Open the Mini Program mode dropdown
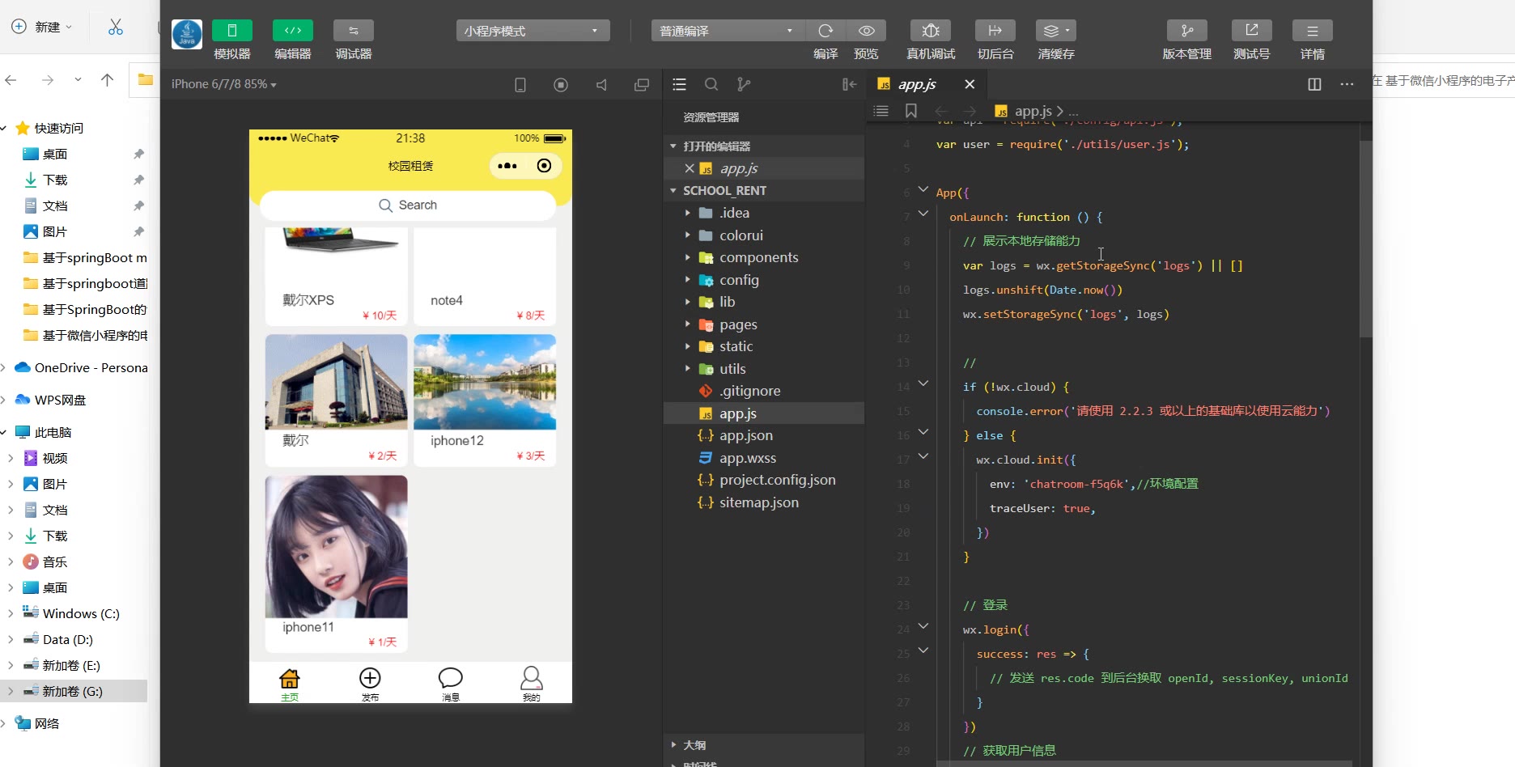Viewport: 1515px width, 767px height. pos(533,31)
